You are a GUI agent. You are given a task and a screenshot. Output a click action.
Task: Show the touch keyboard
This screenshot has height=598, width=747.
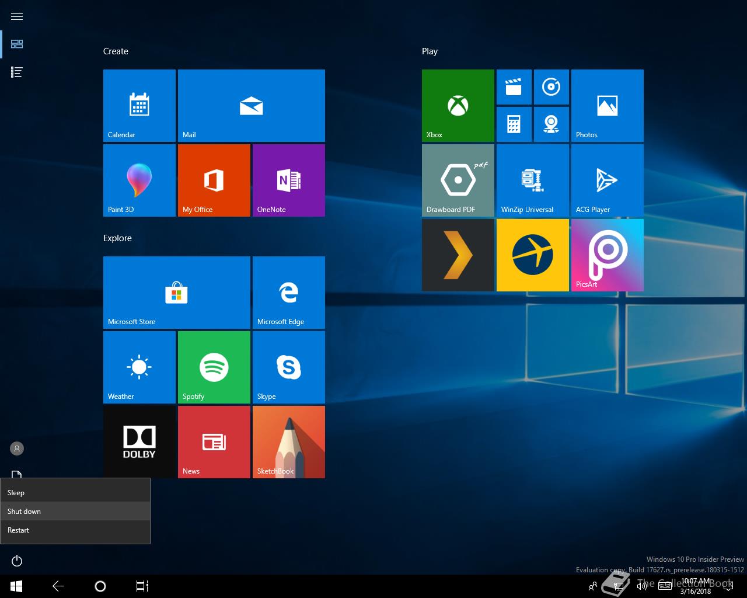(x=665, y=586)
